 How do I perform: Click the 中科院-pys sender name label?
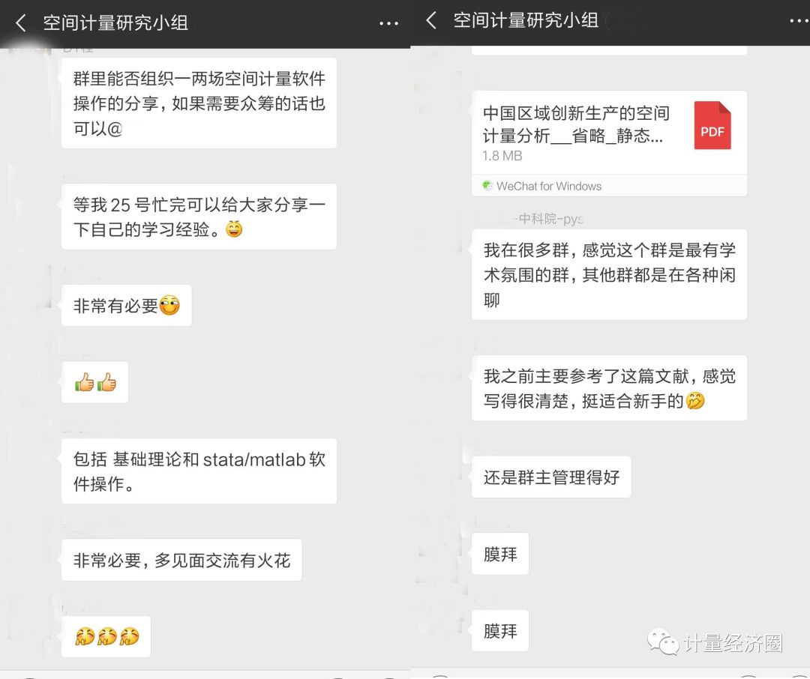(550, 219)
